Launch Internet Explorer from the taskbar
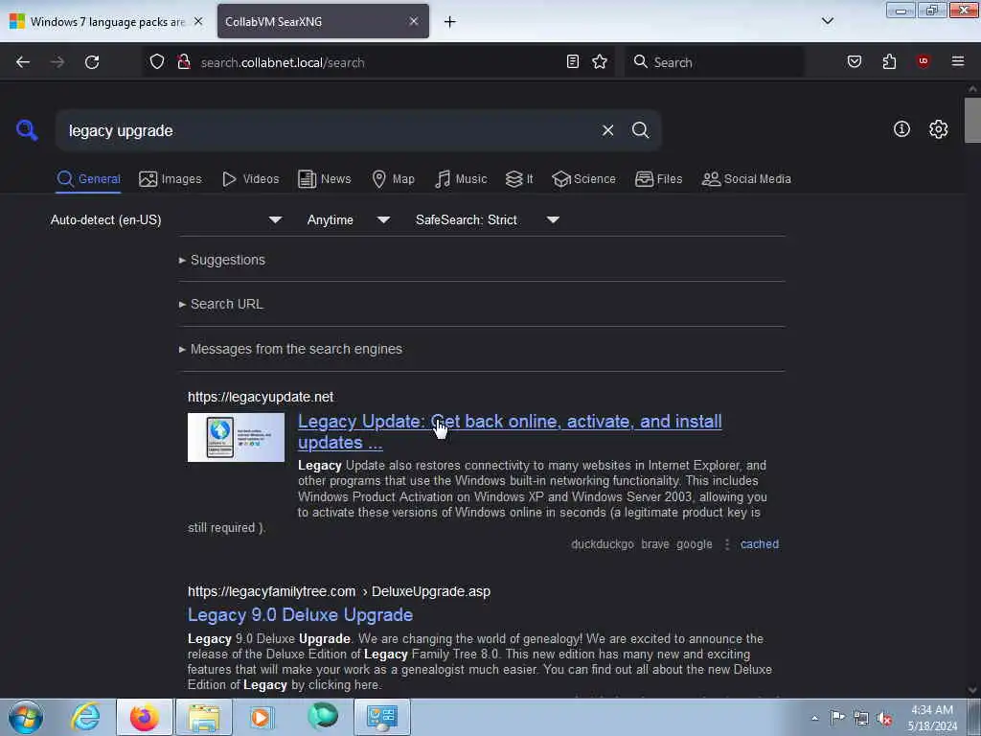 (85, 717)
